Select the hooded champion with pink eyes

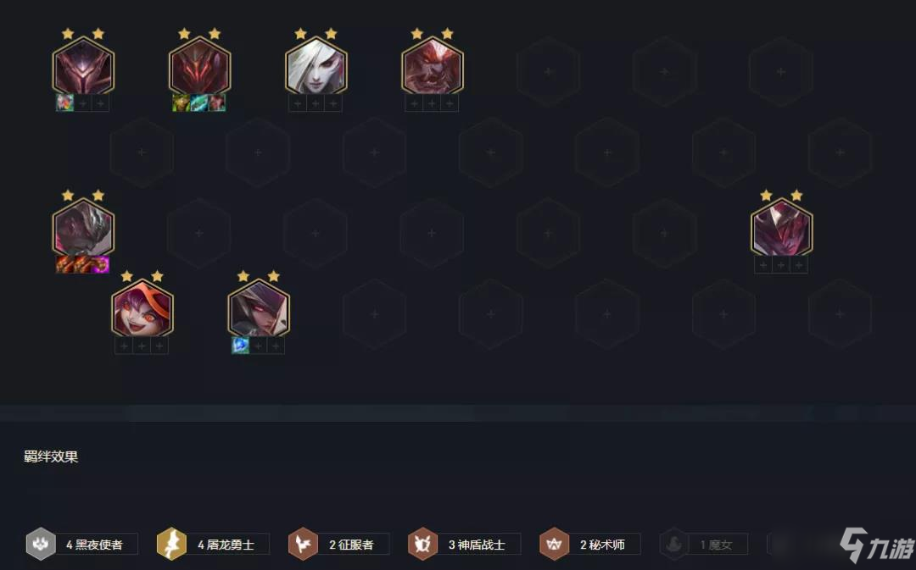pos(258,308)
